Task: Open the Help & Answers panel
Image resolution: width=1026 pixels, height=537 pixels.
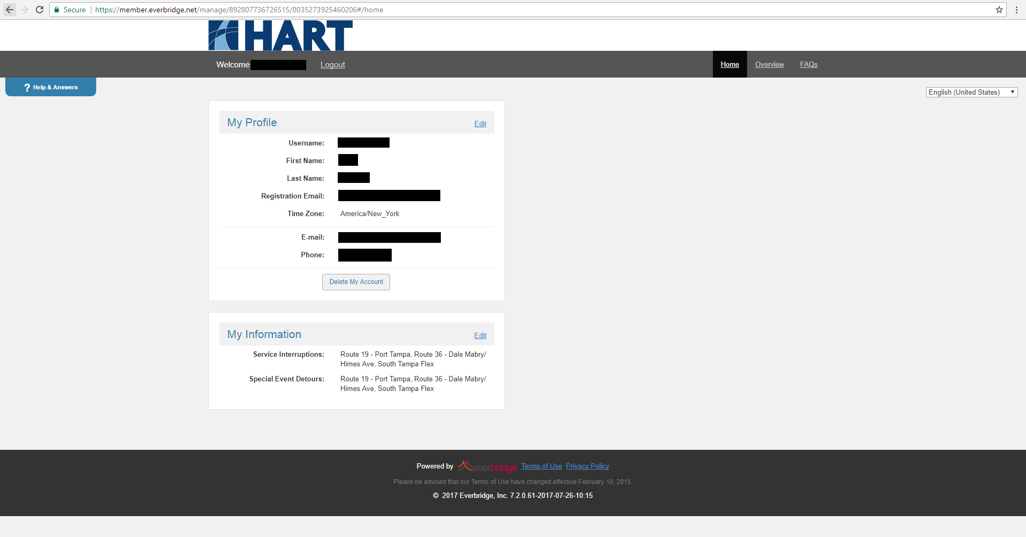Action: pos(51,87)
